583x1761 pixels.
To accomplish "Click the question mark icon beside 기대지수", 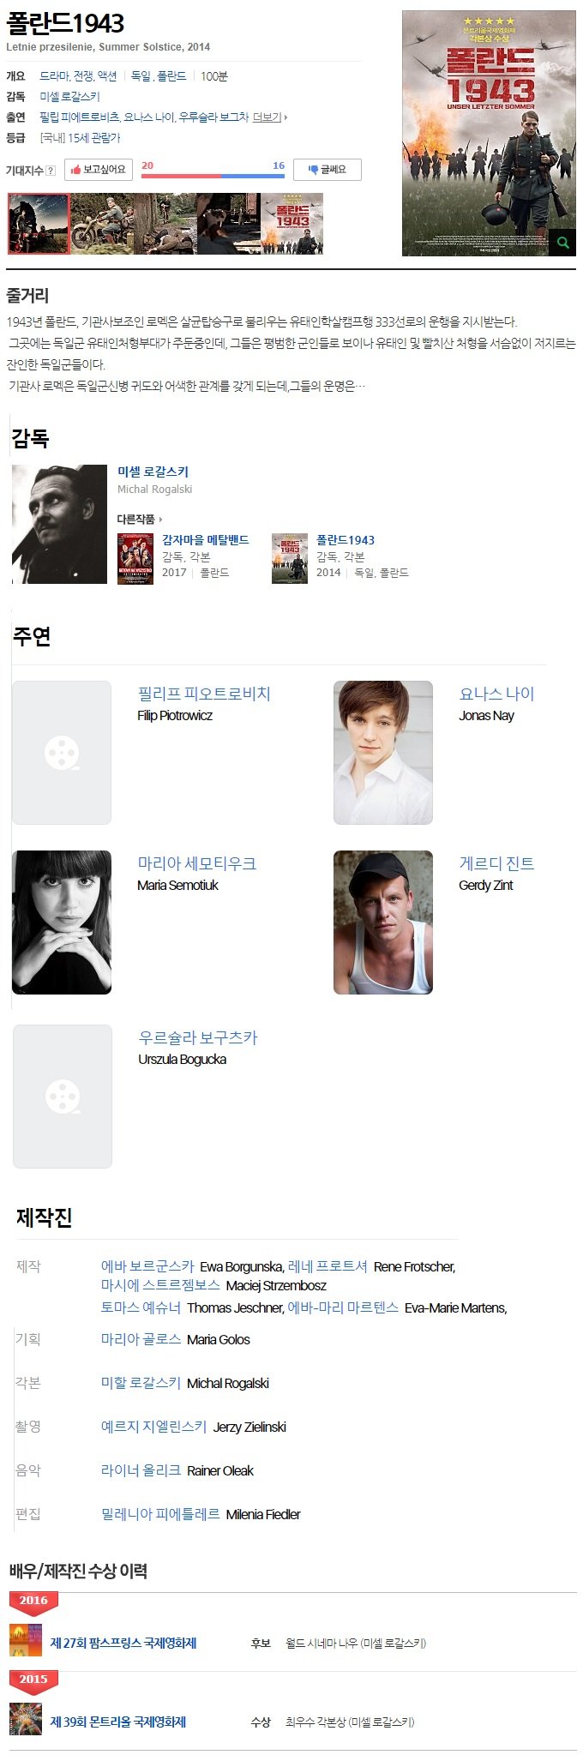I will [51, 171].
